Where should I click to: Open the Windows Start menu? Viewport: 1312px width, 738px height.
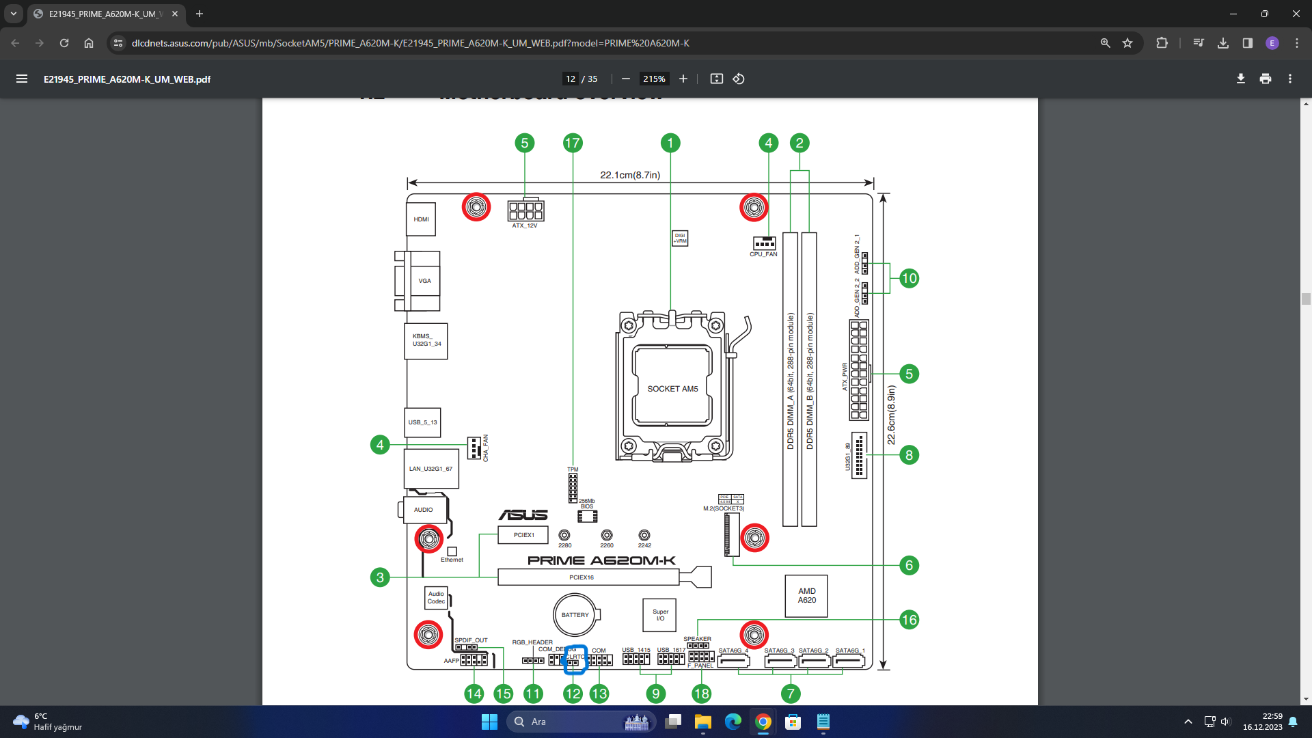[x=489, y=722]
